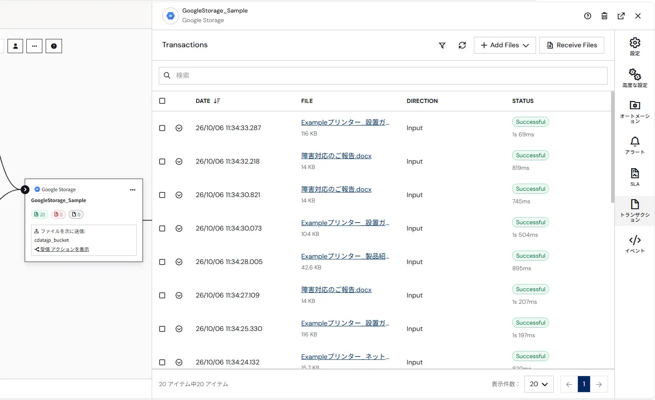This screenshot has height=400, width=655.
Task: Check the row dated 11:34:30.821
Action: (x=162, y=195)
